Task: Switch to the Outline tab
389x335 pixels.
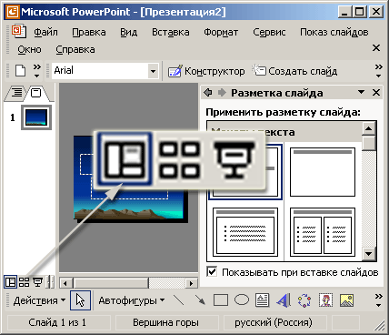Action: [x=17, y=93]
